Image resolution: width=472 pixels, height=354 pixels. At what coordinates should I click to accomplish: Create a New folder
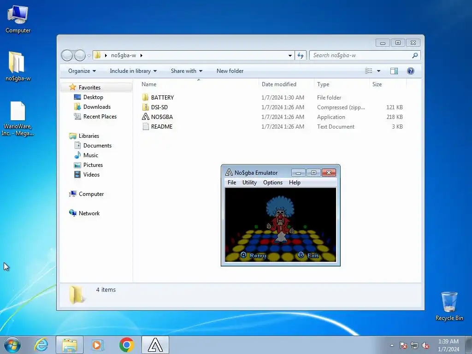tap(230, 71)
